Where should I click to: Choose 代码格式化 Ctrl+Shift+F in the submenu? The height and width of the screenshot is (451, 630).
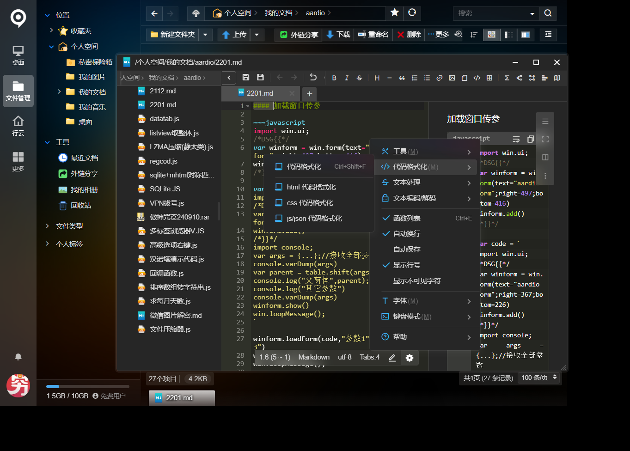(x=320, y=167)
